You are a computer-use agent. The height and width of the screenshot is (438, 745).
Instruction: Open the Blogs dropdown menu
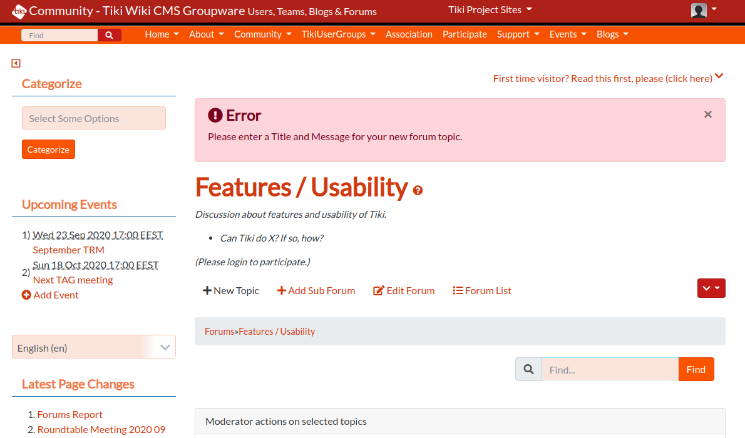[x=612, y=34]
